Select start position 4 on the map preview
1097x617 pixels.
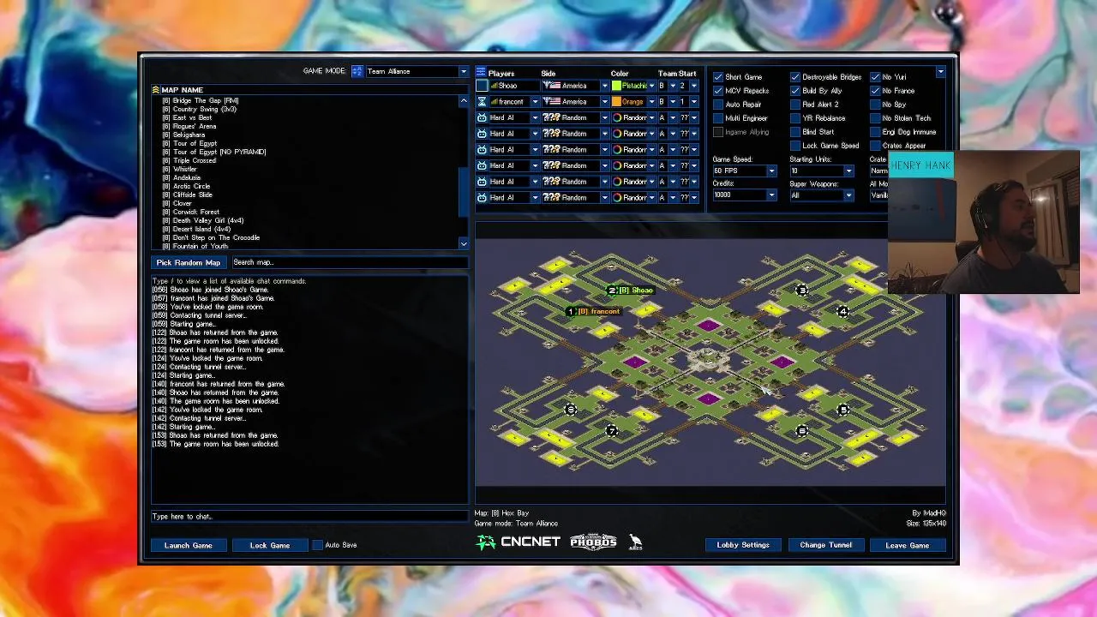[843, 312]
